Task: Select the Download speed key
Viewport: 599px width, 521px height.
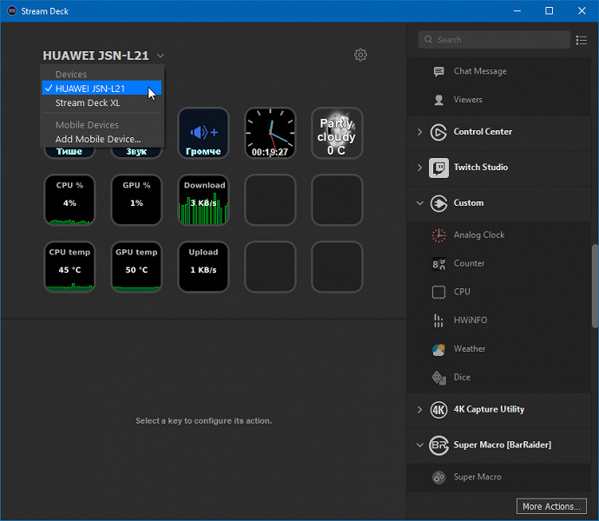Action: pos(203,200)
